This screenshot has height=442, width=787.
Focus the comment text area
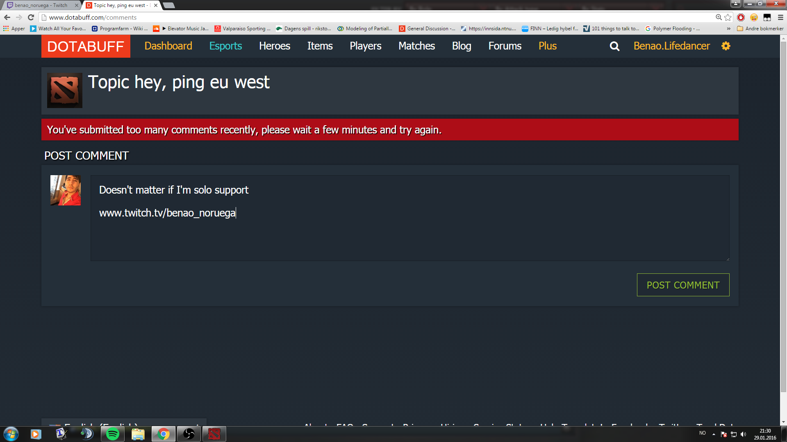tap(410, 218)
